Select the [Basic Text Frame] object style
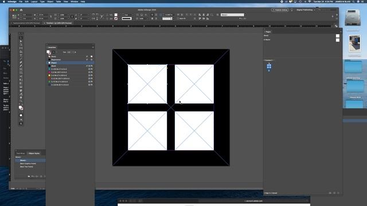Viewport: 367px width, 206px height. pos(26,167)
